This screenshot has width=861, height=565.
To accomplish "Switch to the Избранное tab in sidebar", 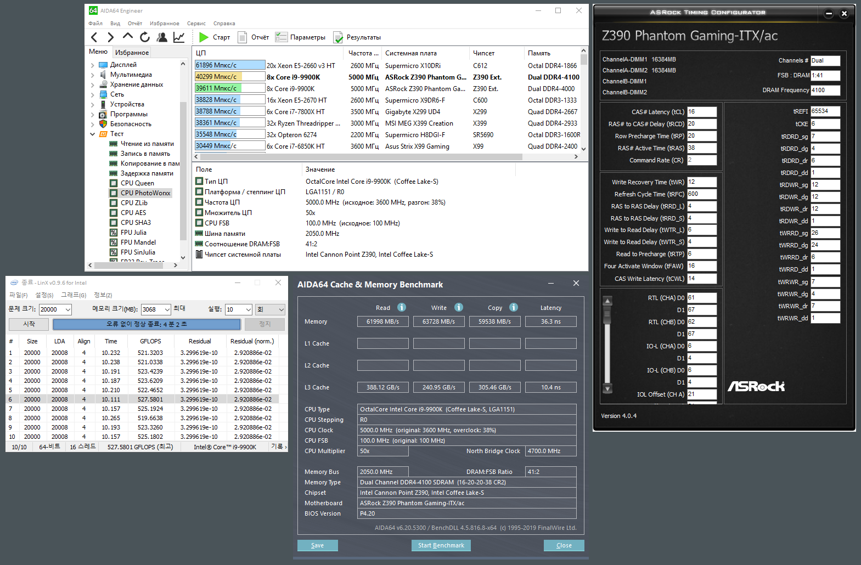I will tap(132, 53).
